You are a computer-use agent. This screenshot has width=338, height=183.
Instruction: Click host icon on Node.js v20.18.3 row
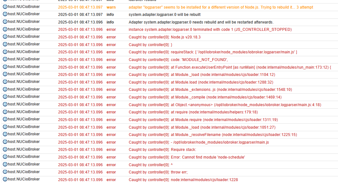click(x=5, y=37)
